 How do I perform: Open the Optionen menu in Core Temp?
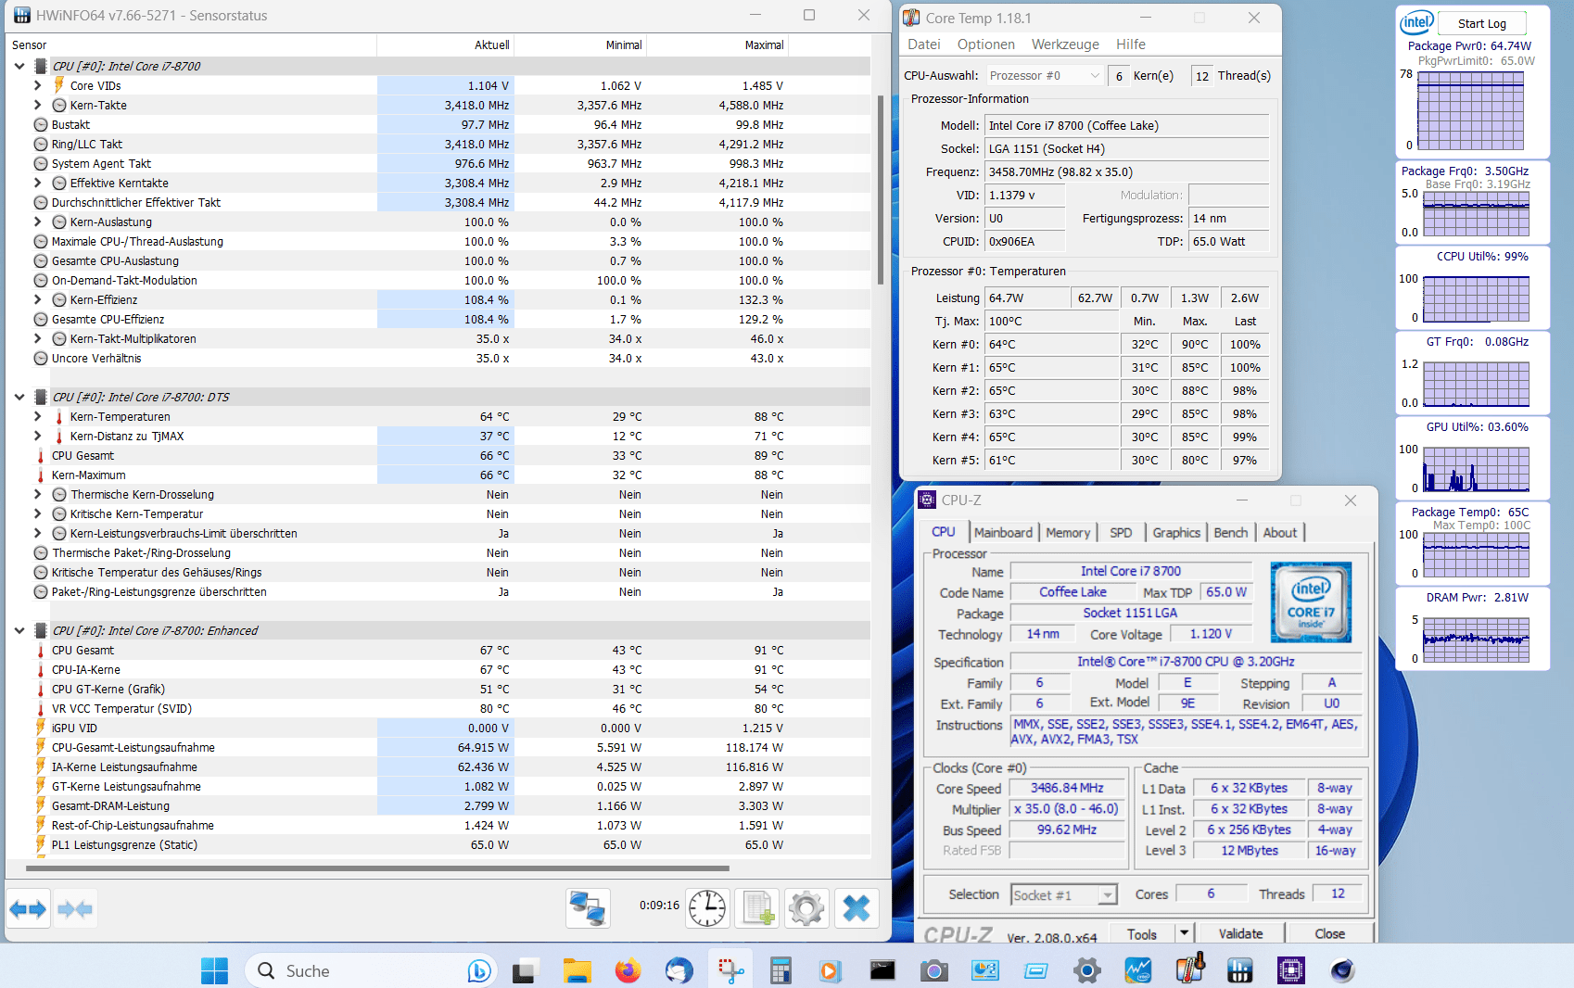click(986, 44)
